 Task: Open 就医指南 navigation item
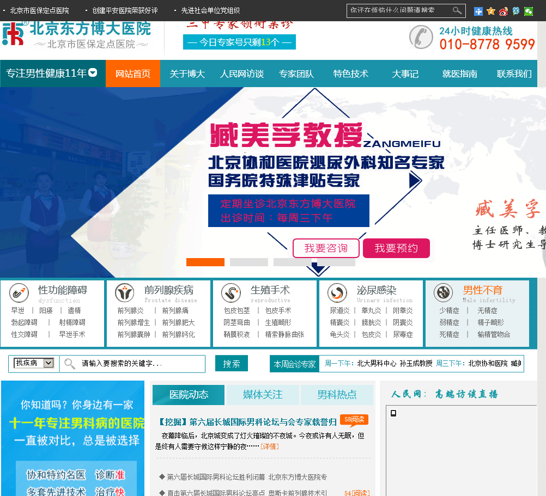click(x=460, y=74)
